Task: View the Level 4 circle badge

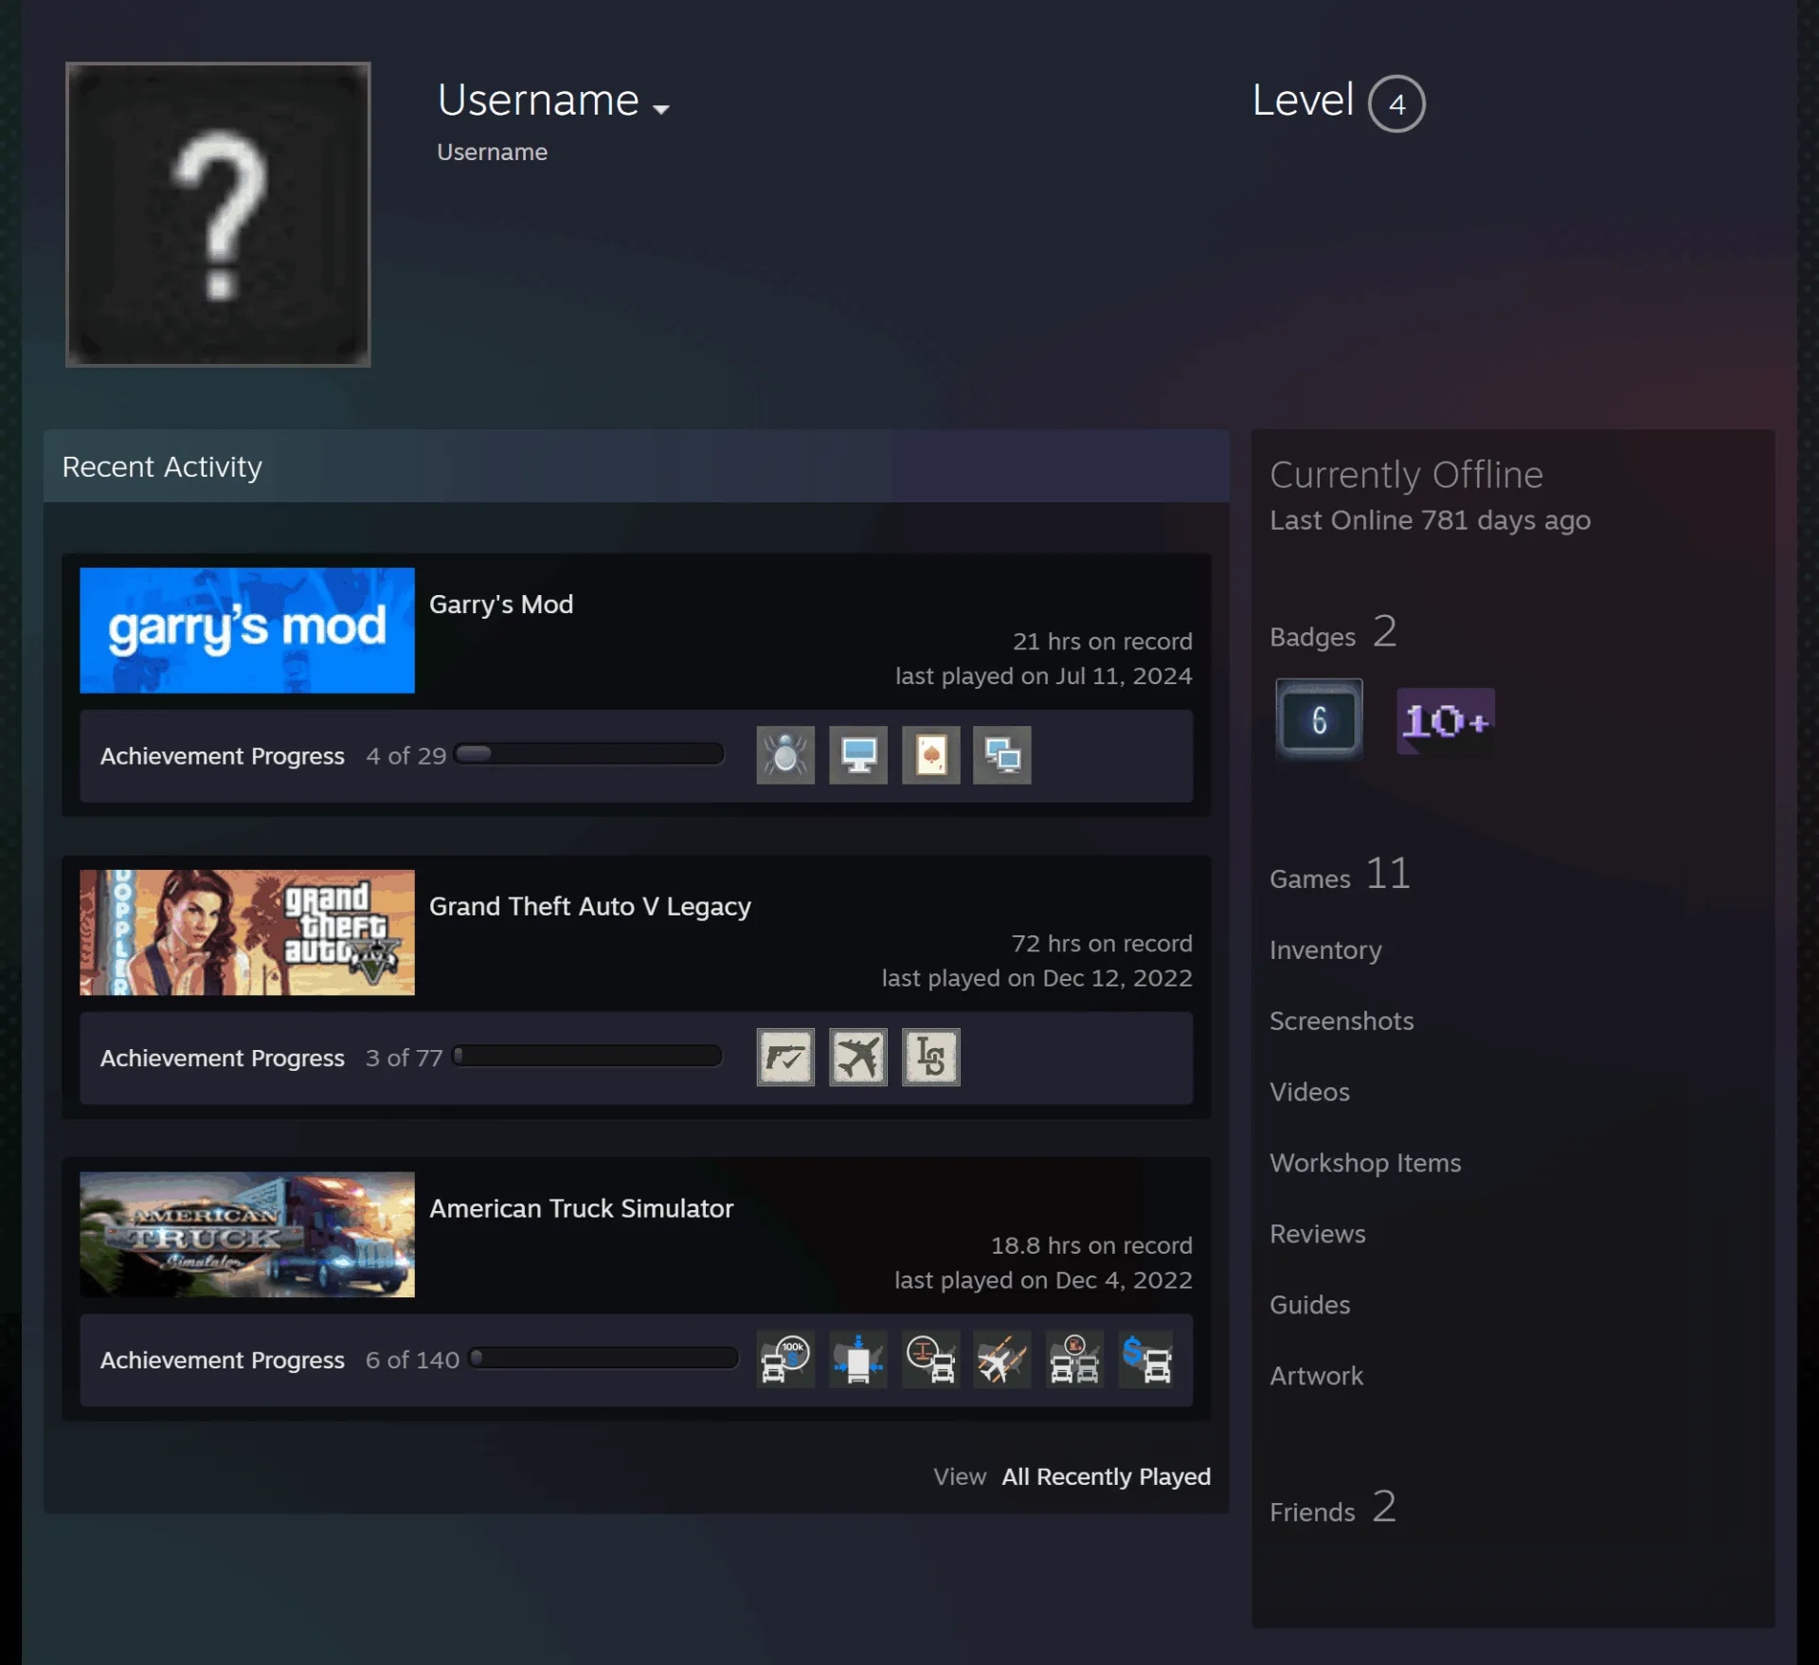Action: (1396, 103)
